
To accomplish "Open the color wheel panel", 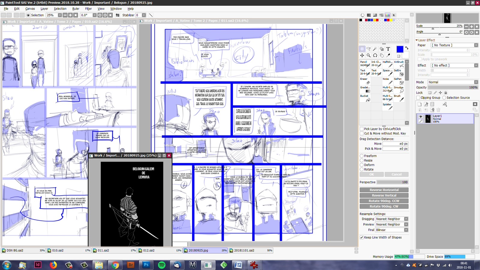I will pos(362,15).
